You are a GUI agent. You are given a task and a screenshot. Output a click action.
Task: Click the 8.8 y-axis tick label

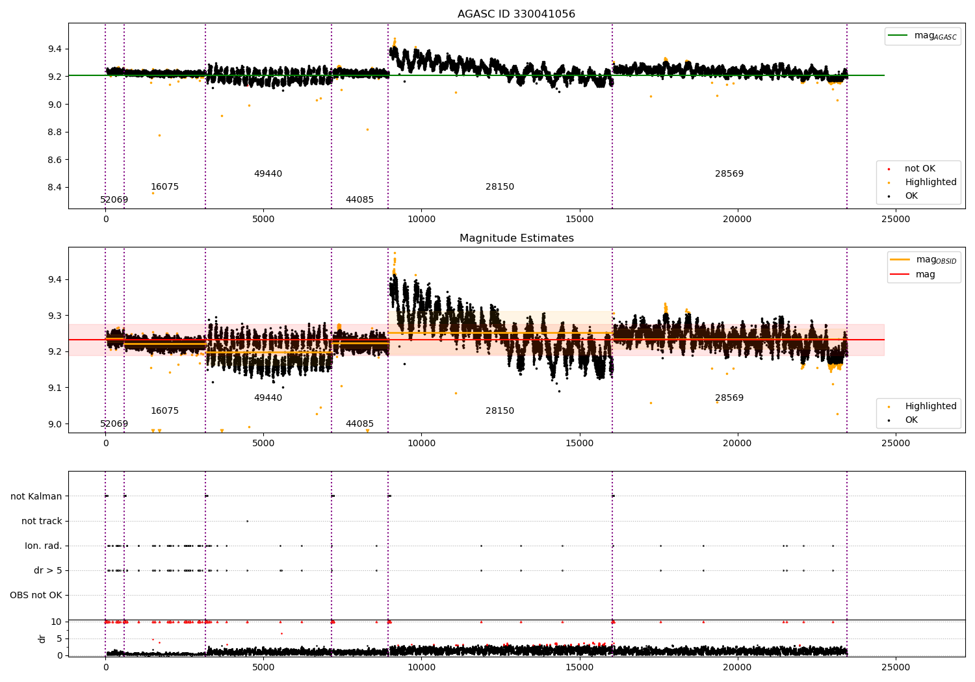coord(55,133)
